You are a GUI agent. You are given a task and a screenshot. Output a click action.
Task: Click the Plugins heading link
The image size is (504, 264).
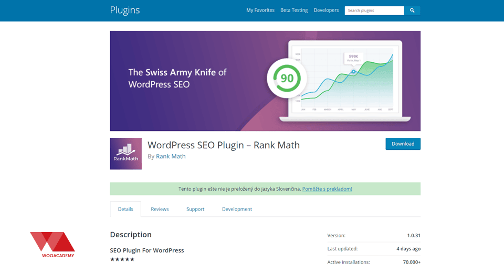pyautogui.click(x=125, y=10)
